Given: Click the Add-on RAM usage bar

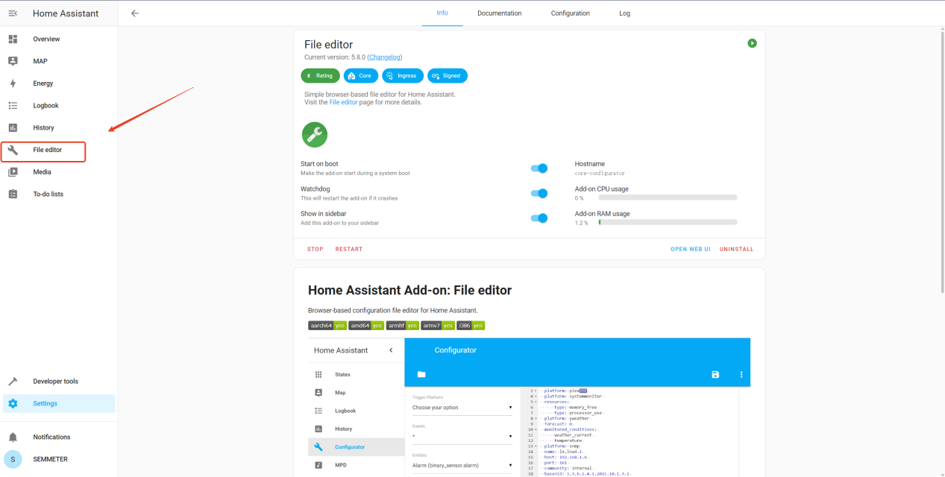Looking at the screenshot, I should pos(668,222).
